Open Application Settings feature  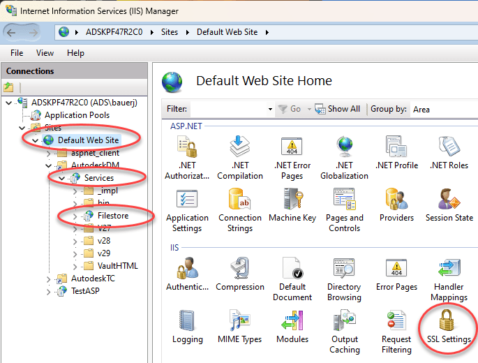coord(187,211)
